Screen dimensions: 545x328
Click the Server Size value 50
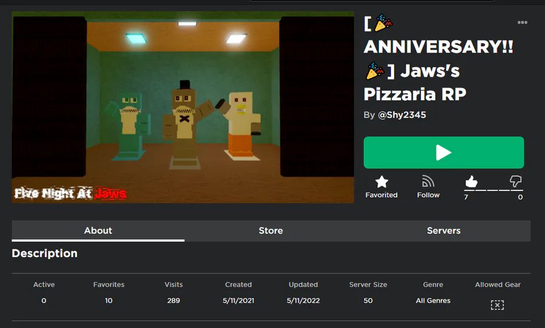pos(368,301)
